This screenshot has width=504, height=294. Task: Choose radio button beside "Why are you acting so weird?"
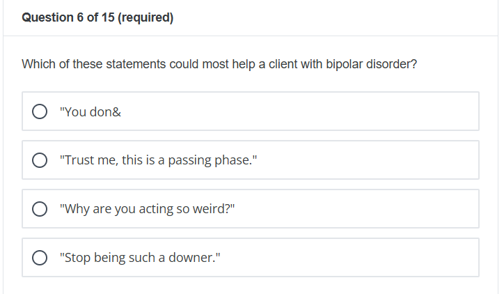click(40, 209)
